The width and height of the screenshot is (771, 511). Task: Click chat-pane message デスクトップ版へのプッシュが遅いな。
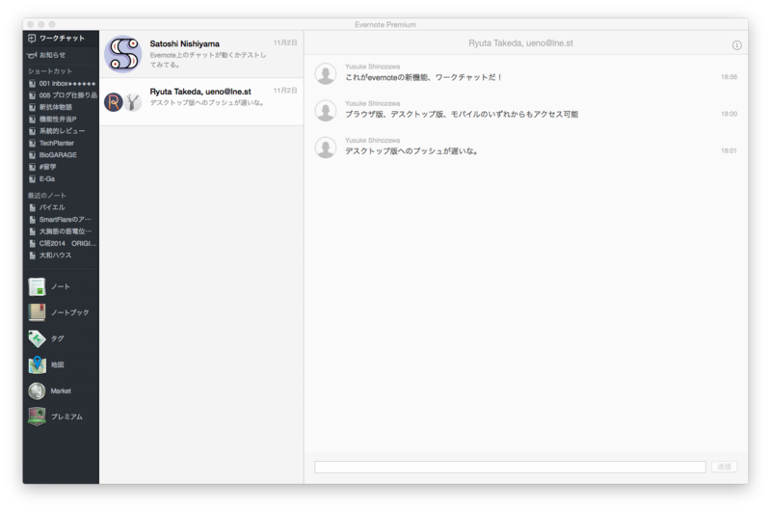[412, 151]
